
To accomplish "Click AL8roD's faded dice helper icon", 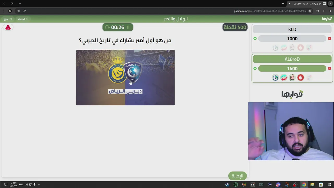I will pos(309,78).
